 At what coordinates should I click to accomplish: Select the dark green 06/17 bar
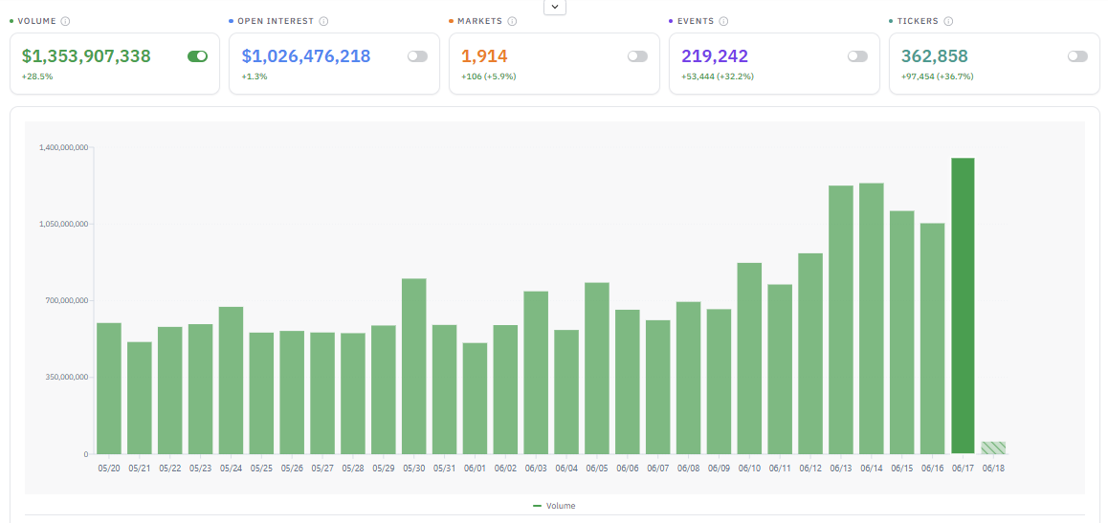click(963, 306)
